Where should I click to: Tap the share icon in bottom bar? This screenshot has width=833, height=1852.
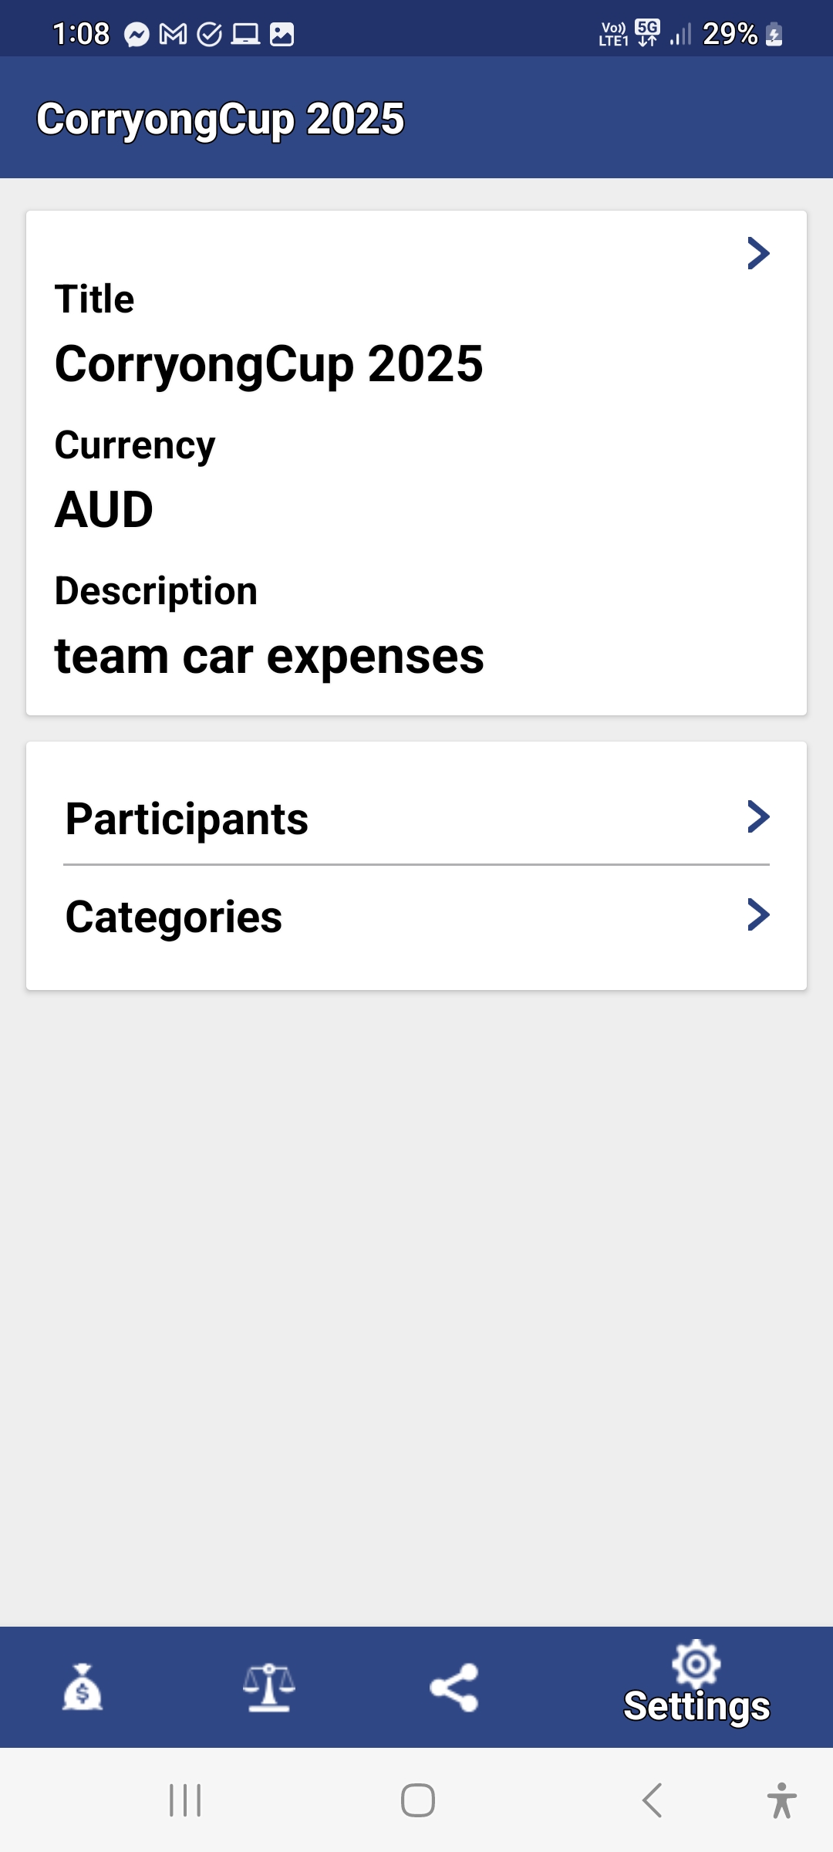(x=454, y=1687)
